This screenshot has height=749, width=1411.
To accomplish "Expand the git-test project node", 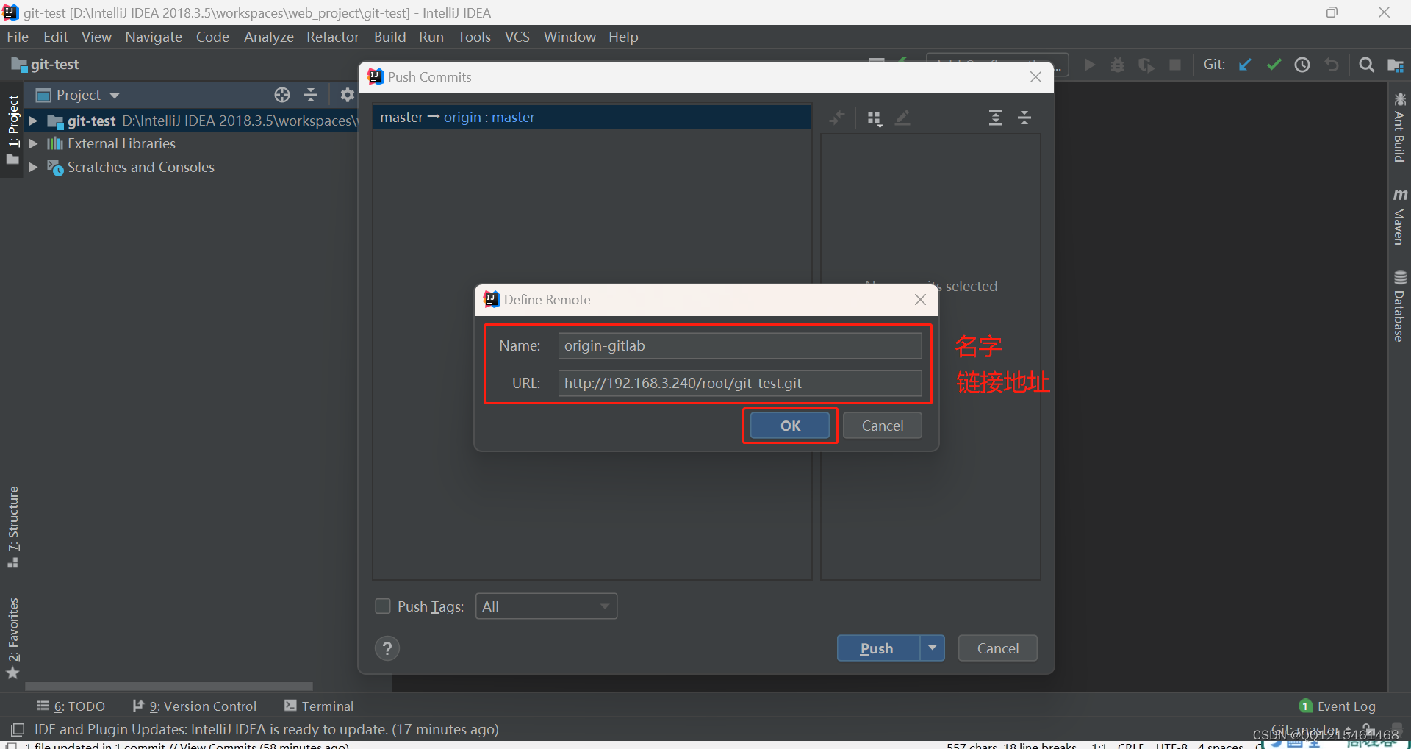I will 33,121.
